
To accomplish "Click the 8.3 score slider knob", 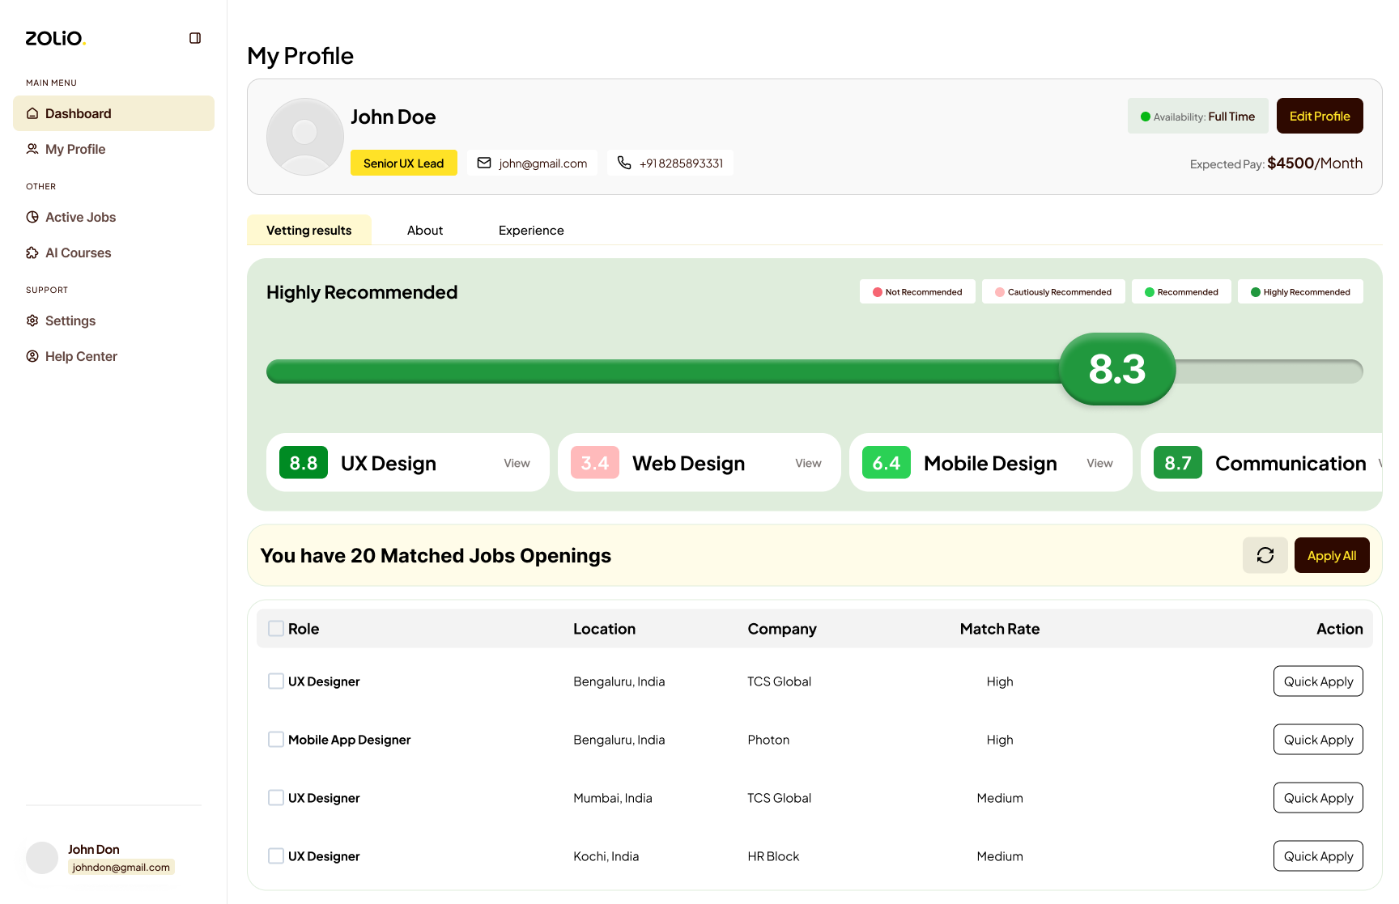I will 1117,369.
